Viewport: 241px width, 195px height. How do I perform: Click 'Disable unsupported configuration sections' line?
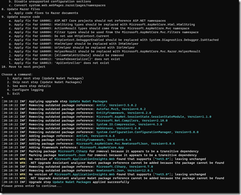(50, 2)
